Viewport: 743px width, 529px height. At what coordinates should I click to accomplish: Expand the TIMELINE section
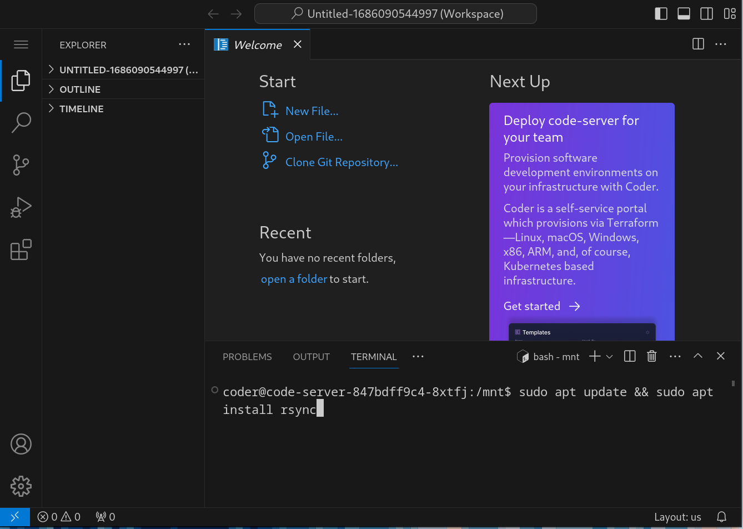[123, 109]
